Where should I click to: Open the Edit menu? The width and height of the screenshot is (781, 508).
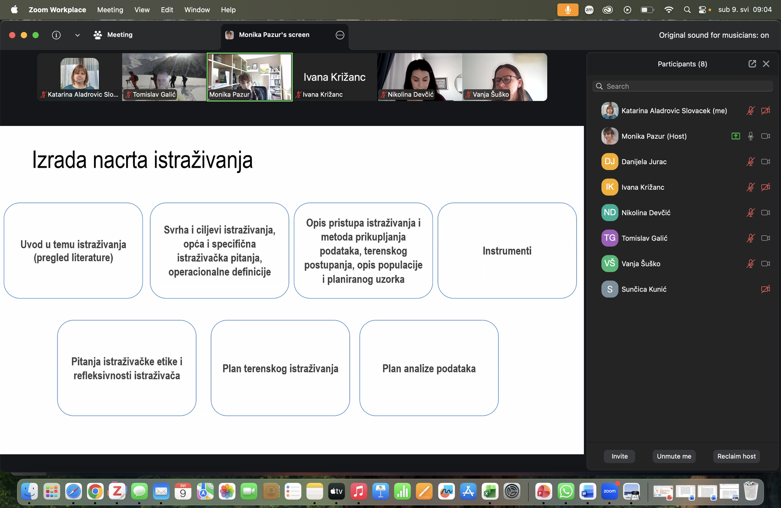[167, 10]
